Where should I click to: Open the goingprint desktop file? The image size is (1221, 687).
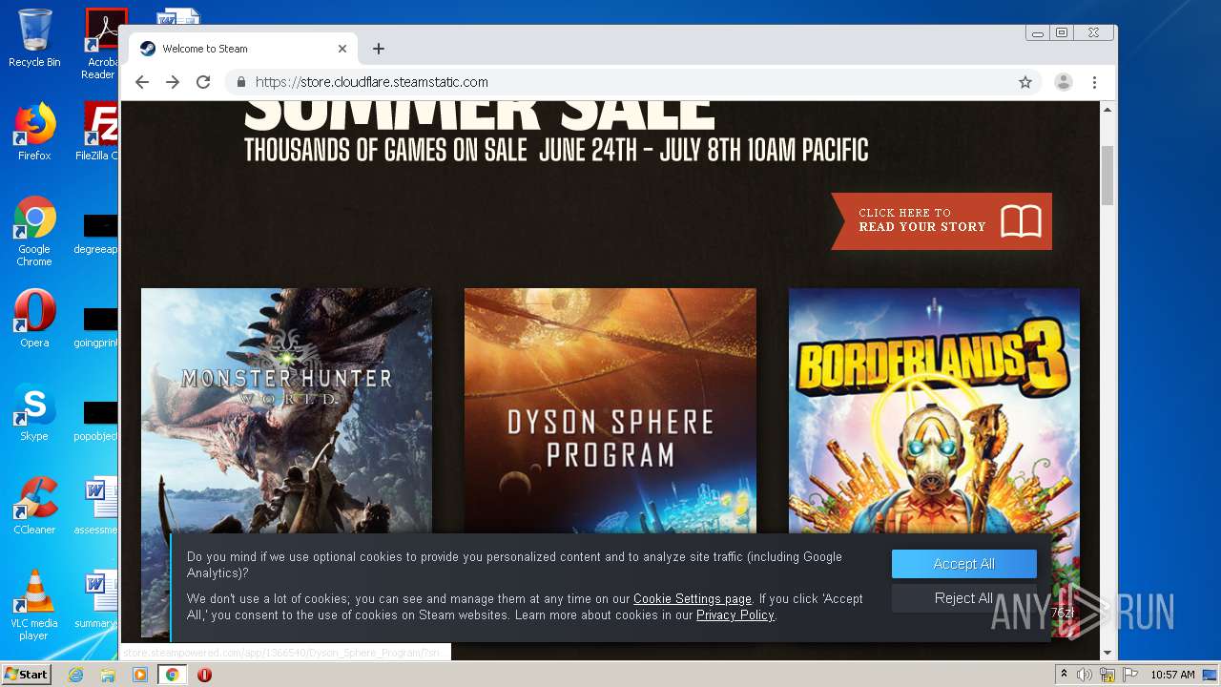(x=98, y=327)
